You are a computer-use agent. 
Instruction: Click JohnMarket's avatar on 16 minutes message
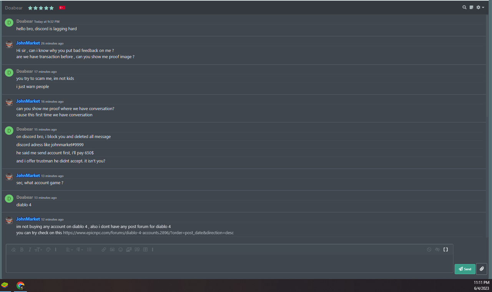9,102
